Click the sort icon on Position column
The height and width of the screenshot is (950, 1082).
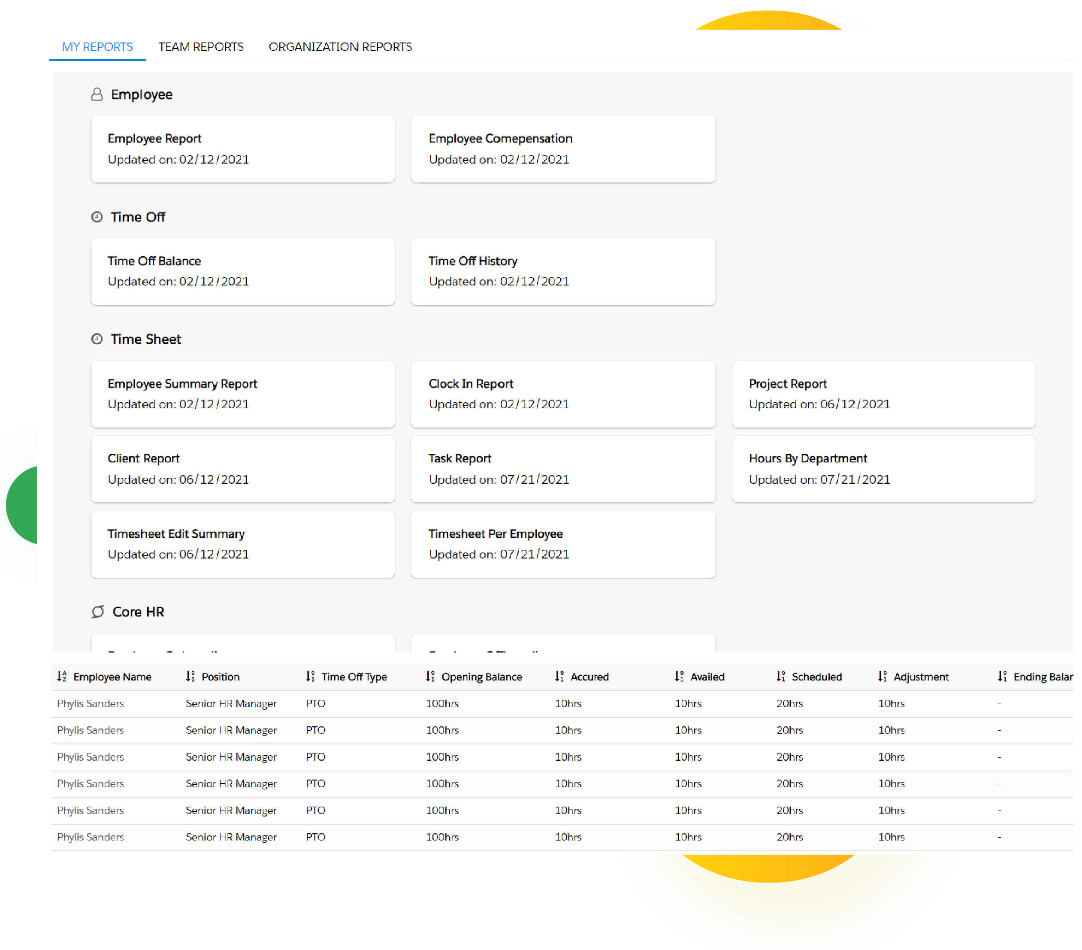pyautogui.click(x=190, y=676)
